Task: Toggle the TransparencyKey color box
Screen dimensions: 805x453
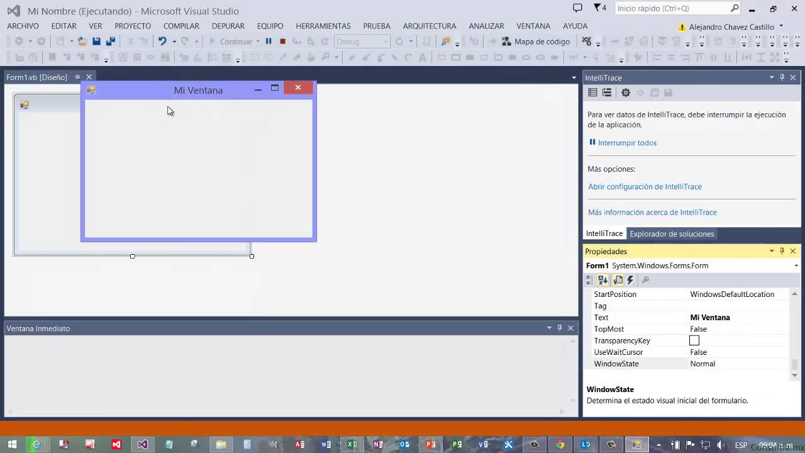Action: (694, 340)
